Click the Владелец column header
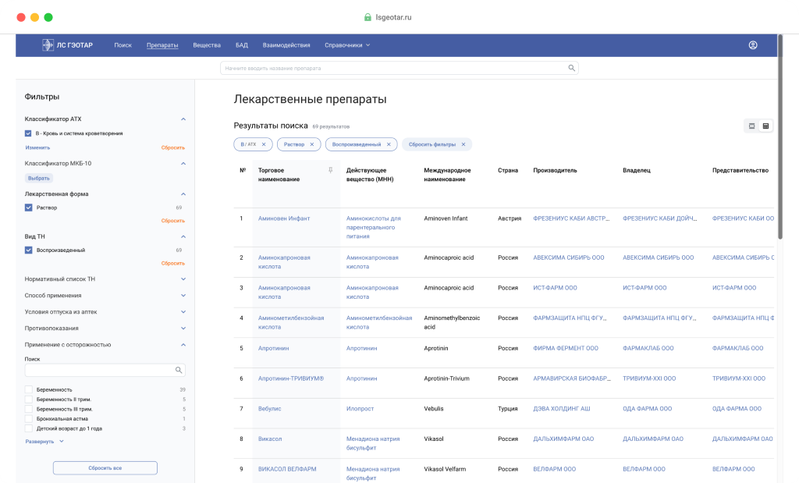 coord(637,171)
